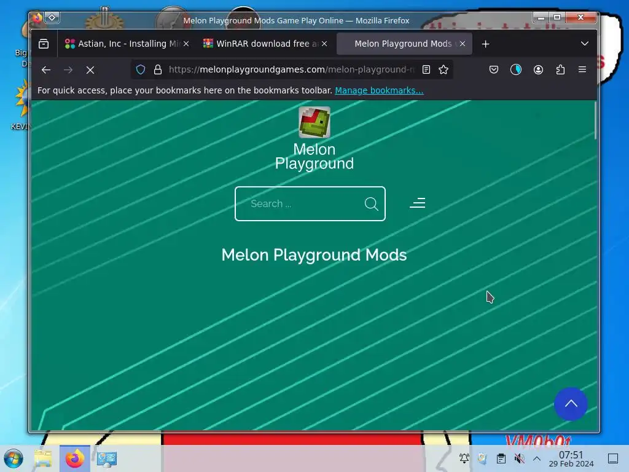
Task: Click the address bar URL field
Action: coord(291,69)
